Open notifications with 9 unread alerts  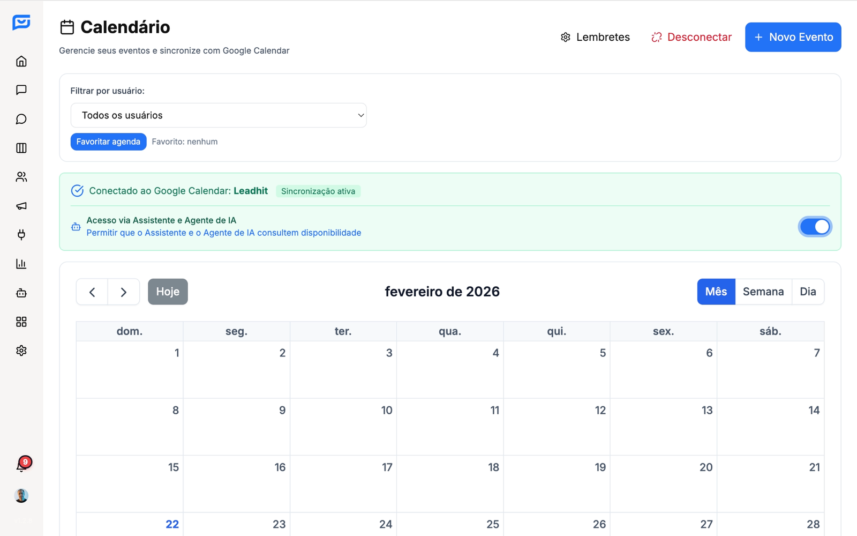(21, 465)
